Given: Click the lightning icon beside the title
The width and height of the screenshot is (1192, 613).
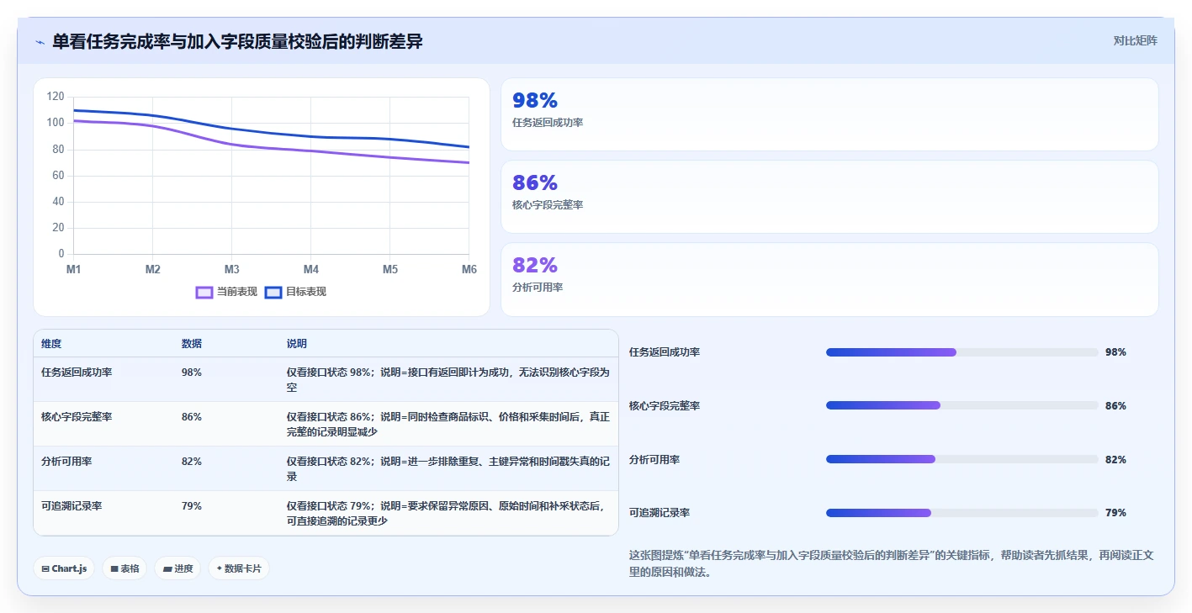Looking at the screenshot, I should 40,42.
